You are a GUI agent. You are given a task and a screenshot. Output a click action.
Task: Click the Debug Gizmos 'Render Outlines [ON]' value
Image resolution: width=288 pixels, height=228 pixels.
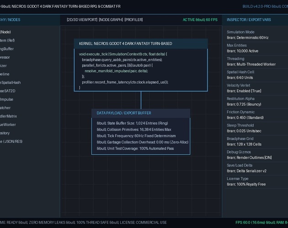[x=249, y=158]
